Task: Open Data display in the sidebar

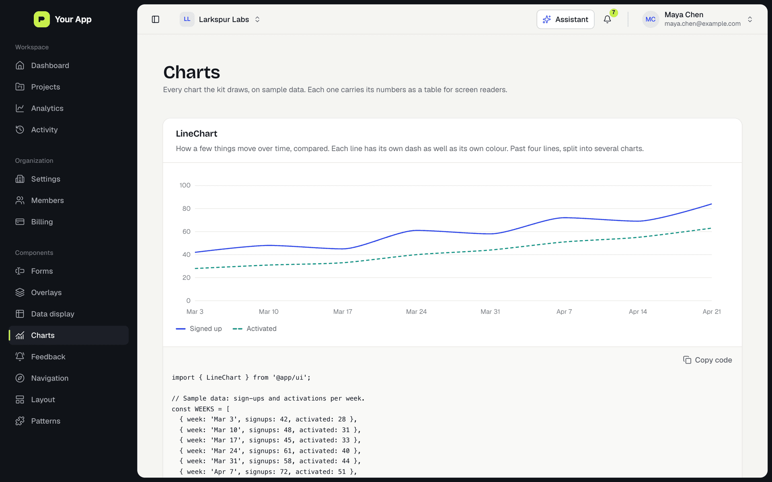Action: point(69,314)
